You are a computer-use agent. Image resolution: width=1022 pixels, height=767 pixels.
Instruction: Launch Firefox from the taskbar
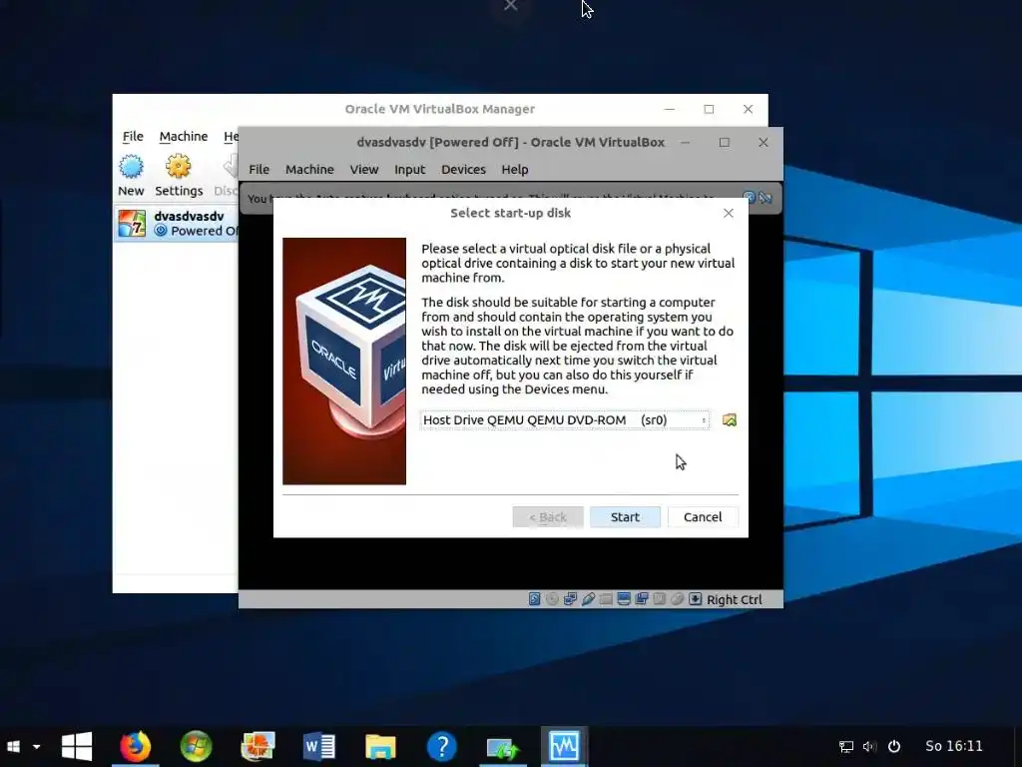coord(136,746)
